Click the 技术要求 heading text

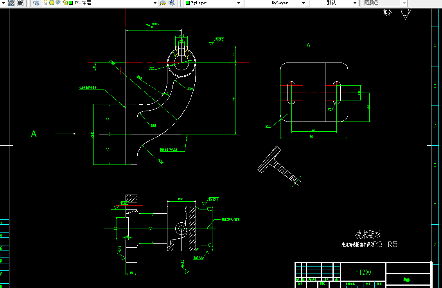pos(368,234)
